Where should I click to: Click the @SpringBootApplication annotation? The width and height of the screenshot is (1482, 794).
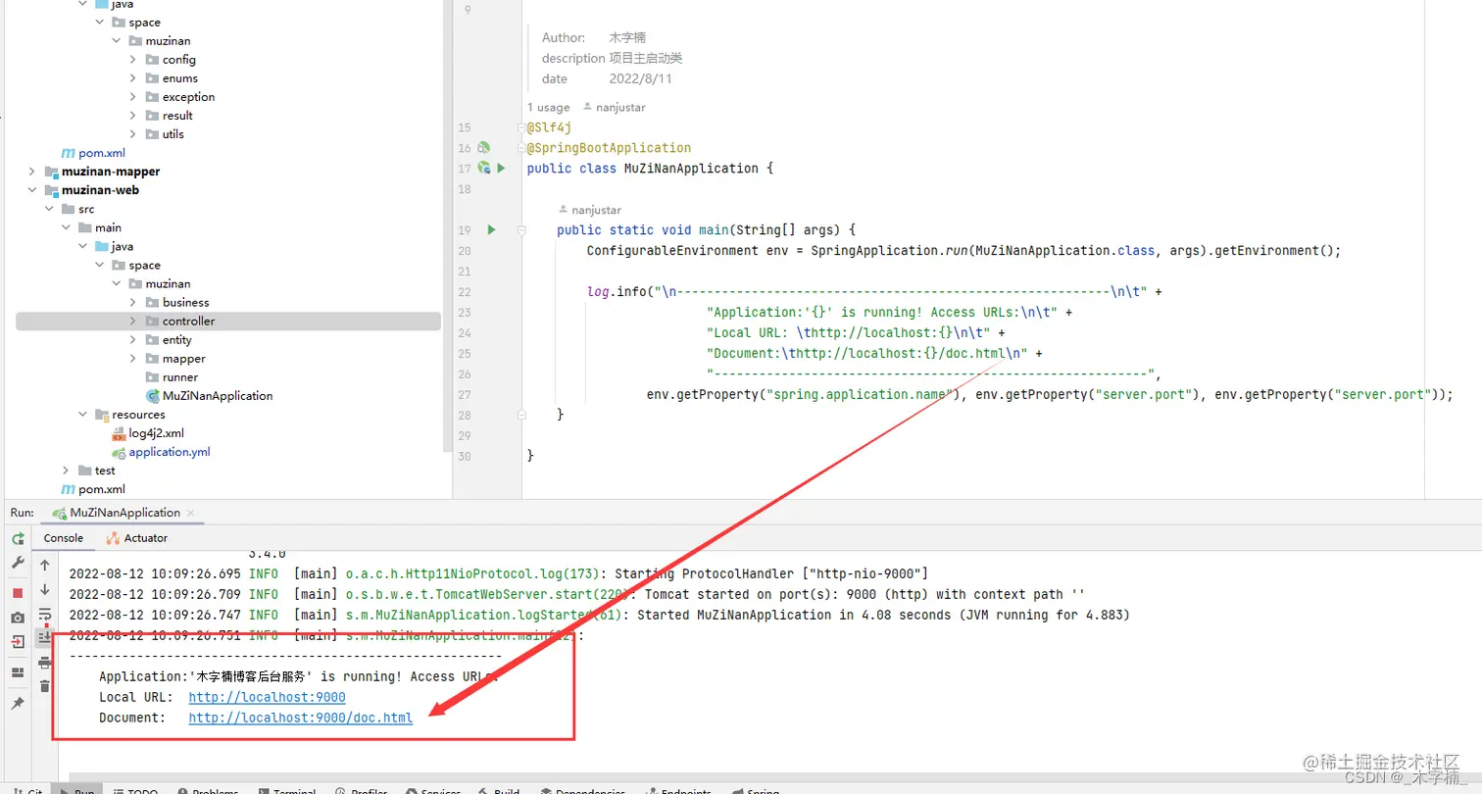click(609, 148)
